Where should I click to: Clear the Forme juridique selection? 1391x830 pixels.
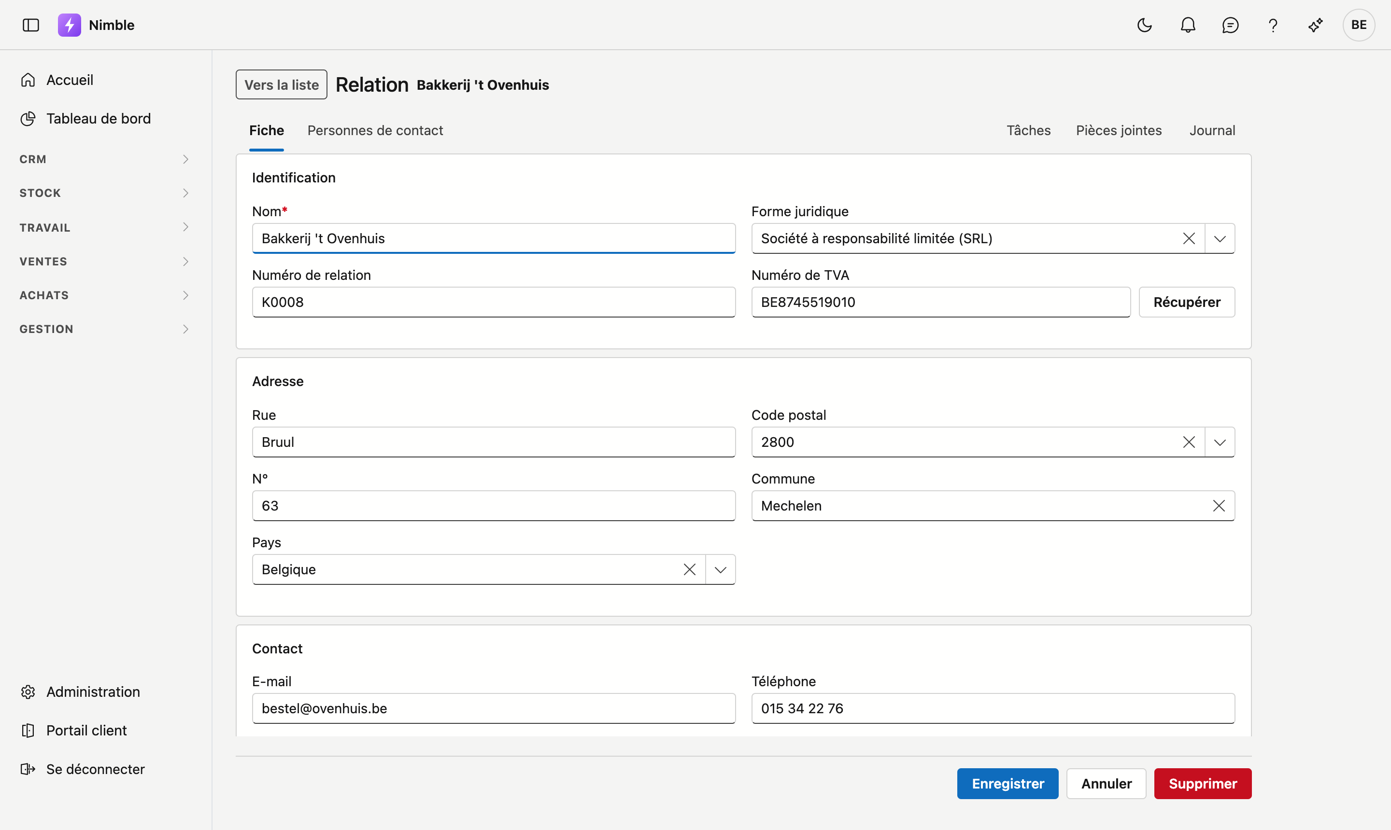pos(1189,238)
